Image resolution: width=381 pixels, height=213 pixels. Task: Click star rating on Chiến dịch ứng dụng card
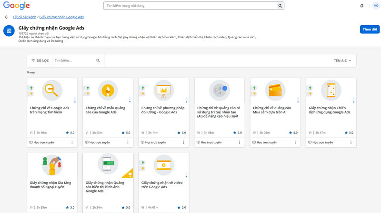coord(349,133)
